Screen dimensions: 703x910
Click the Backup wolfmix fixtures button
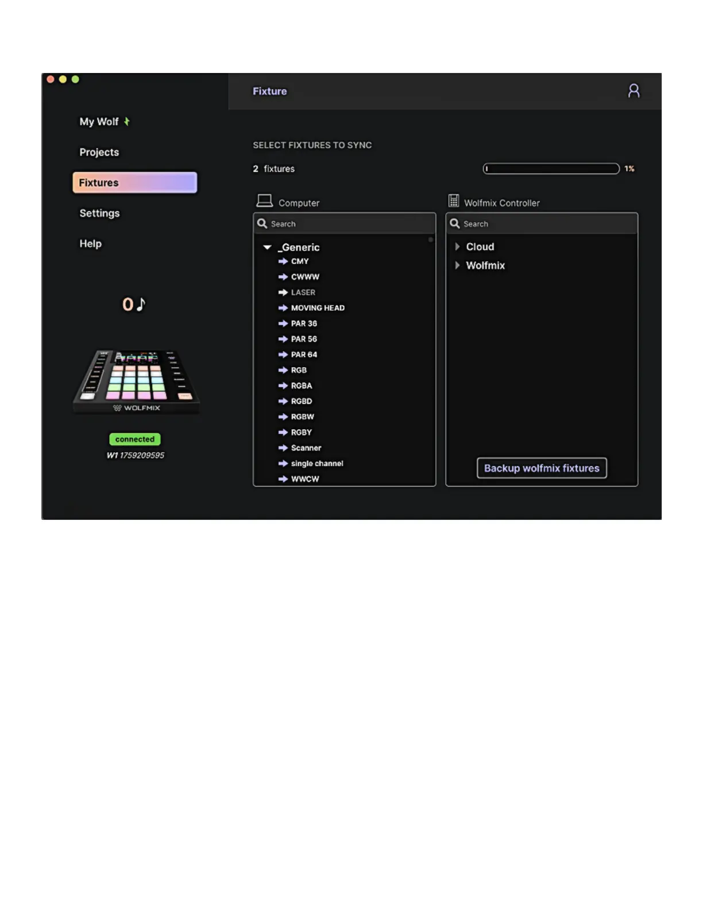(x=542, y=468)
